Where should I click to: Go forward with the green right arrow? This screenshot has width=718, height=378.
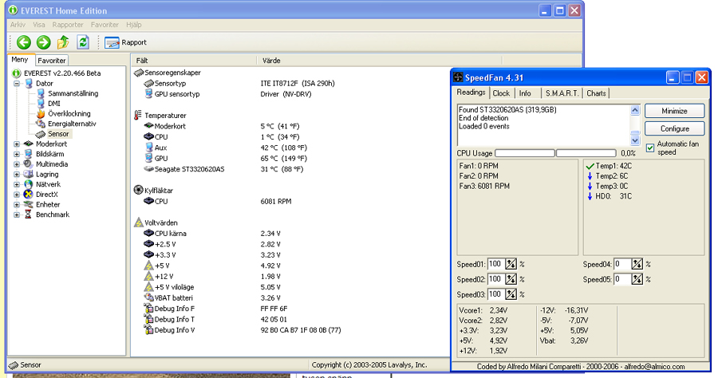point(44,42)
